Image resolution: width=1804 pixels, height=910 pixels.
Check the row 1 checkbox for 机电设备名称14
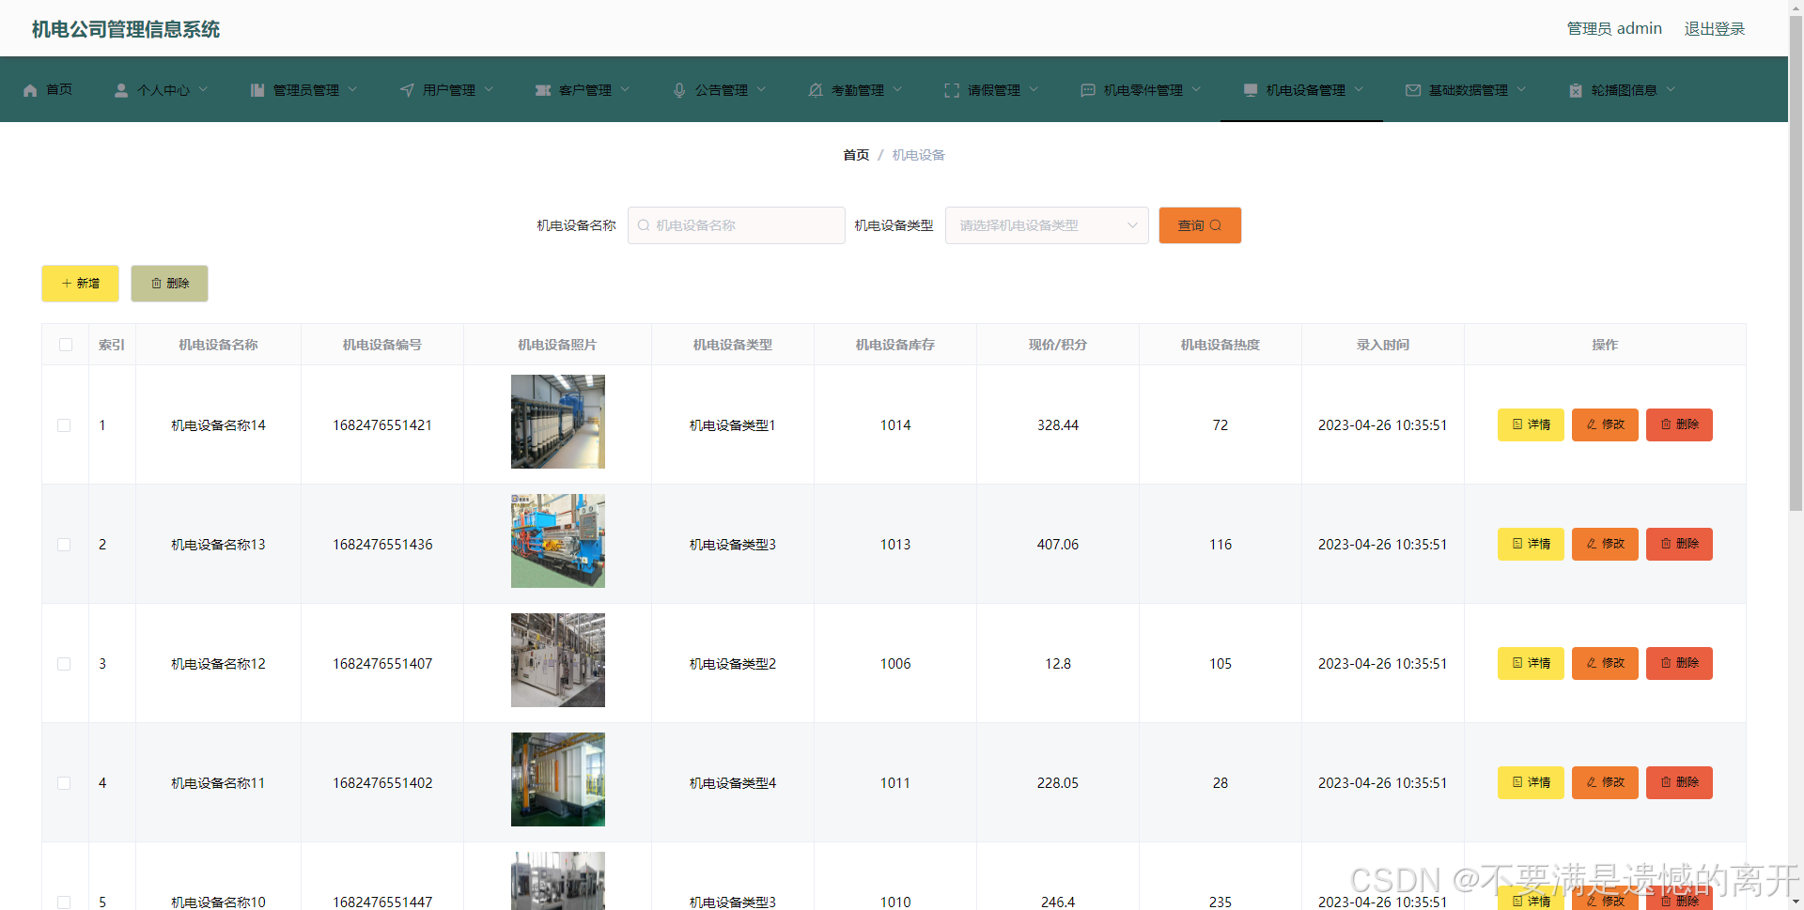[64, 425]
